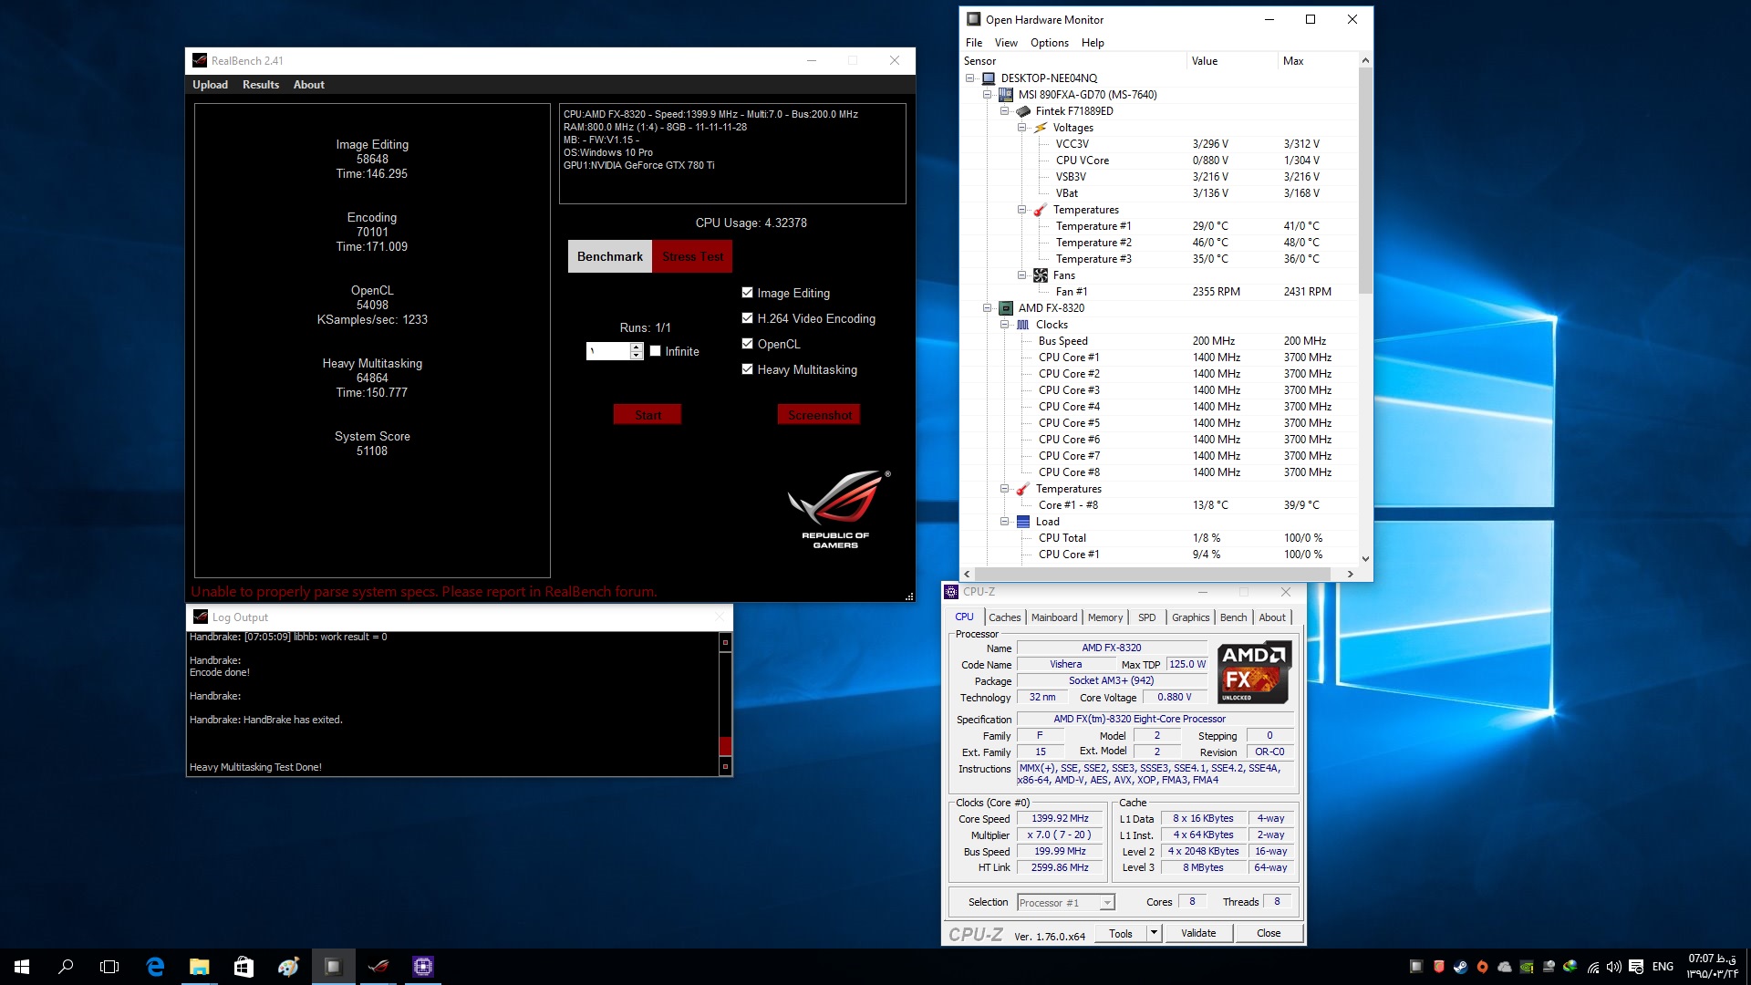Open the Action Center notifications icon
1751x985 pixels.
(1636, 967)
